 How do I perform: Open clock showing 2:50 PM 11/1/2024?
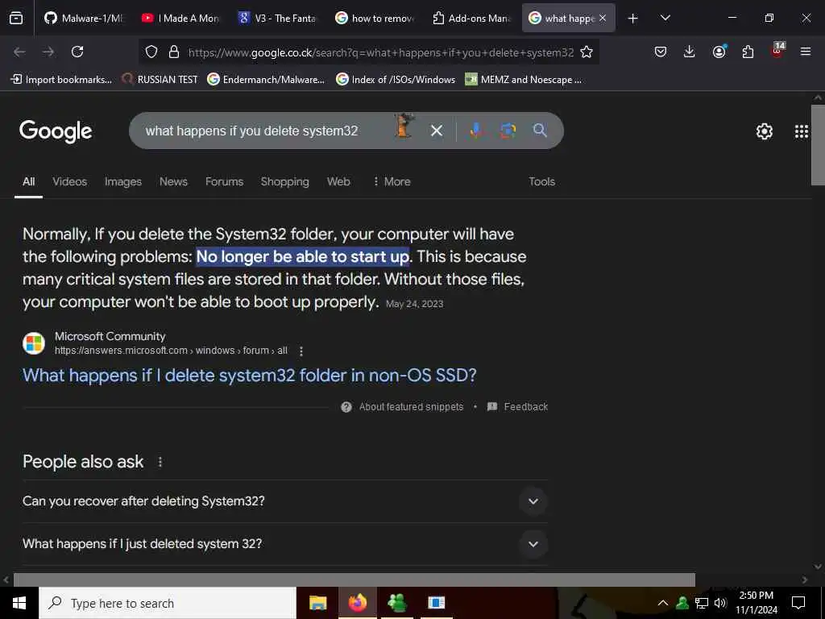click(x=756, y=603)
